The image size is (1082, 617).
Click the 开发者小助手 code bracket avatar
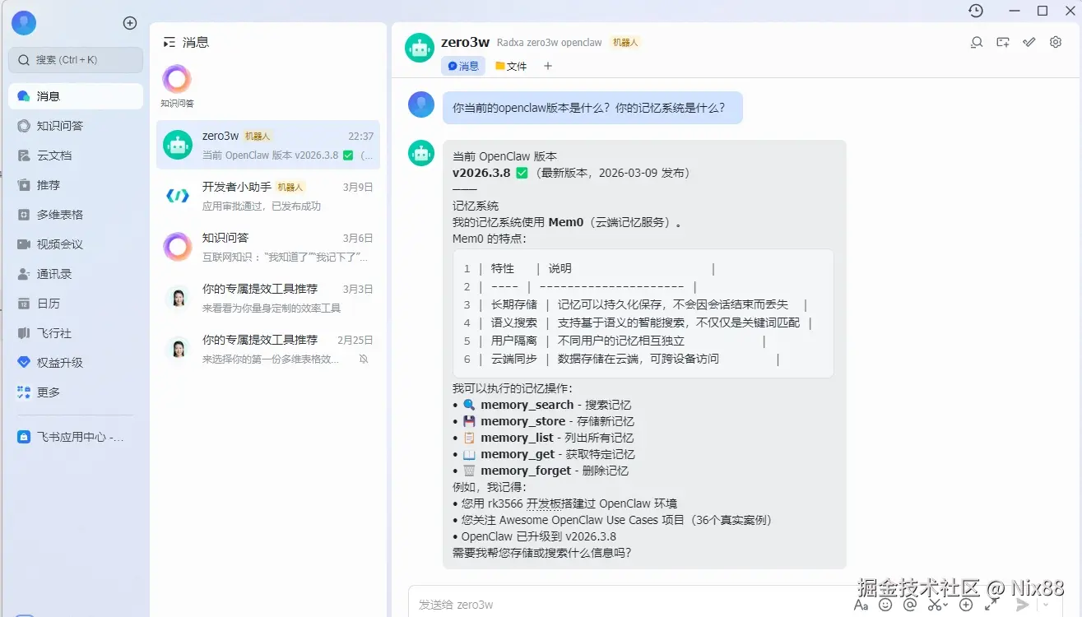(178, 195)
